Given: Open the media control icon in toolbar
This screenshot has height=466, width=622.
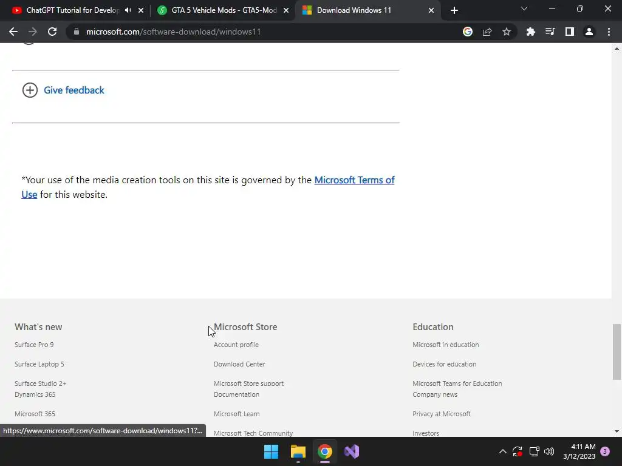Looking at the screenshot, I should [550, 32].
